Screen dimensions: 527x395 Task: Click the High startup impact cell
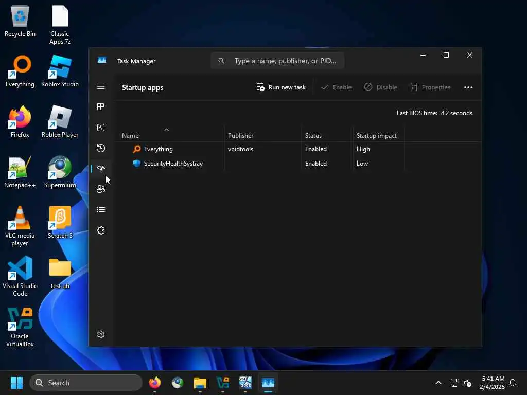363,149
